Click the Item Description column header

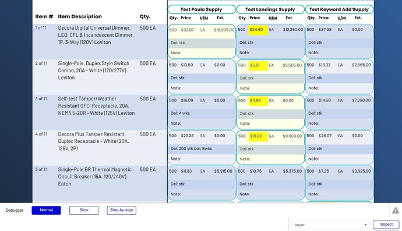[x=80, y=16]
